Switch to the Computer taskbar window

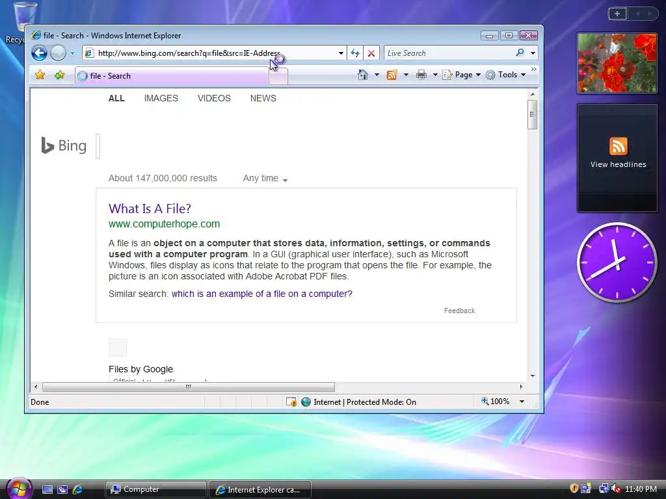[x=155, y=490]
